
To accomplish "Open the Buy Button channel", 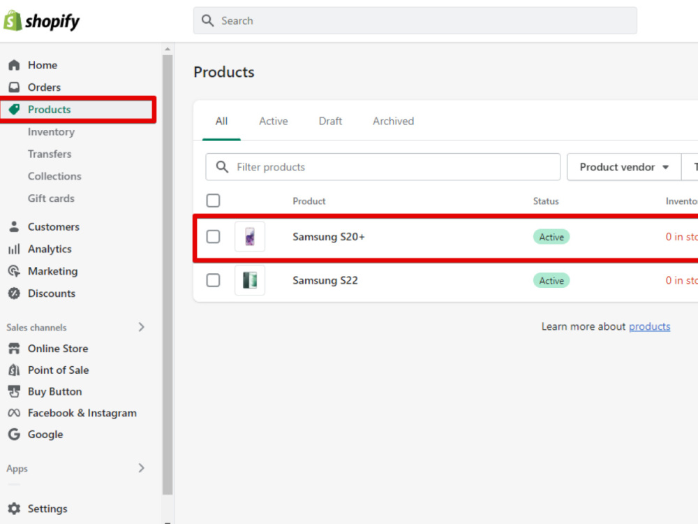I will pos(54,392).
